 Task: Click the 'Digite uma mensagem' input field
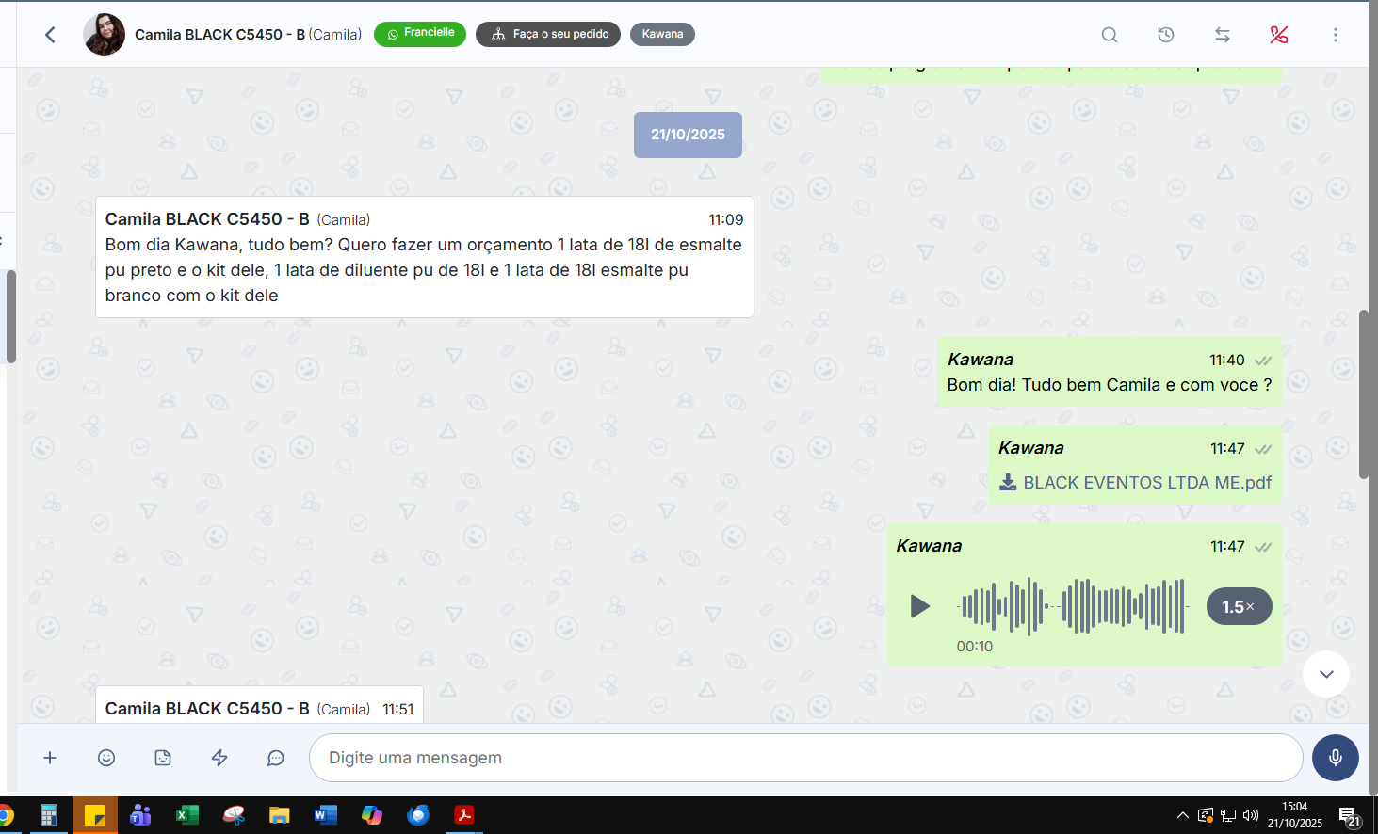pos(805,758)
